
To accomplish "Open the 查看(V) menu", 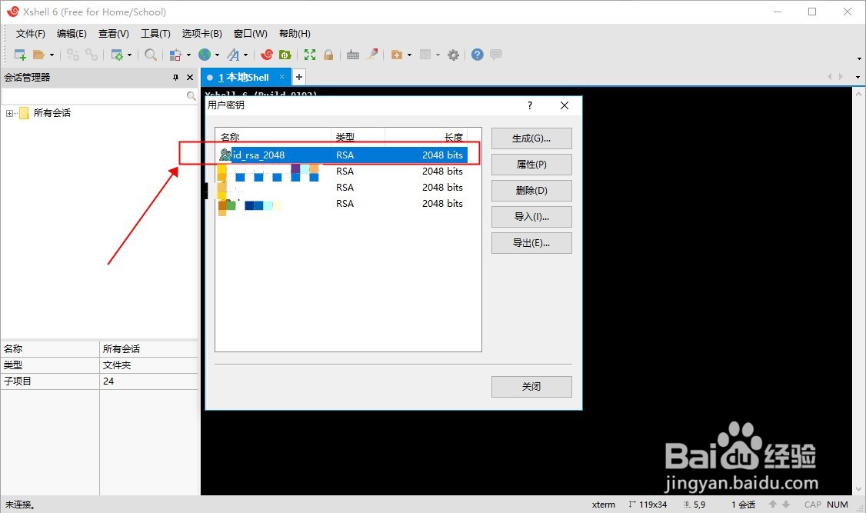I will (114, 34).
